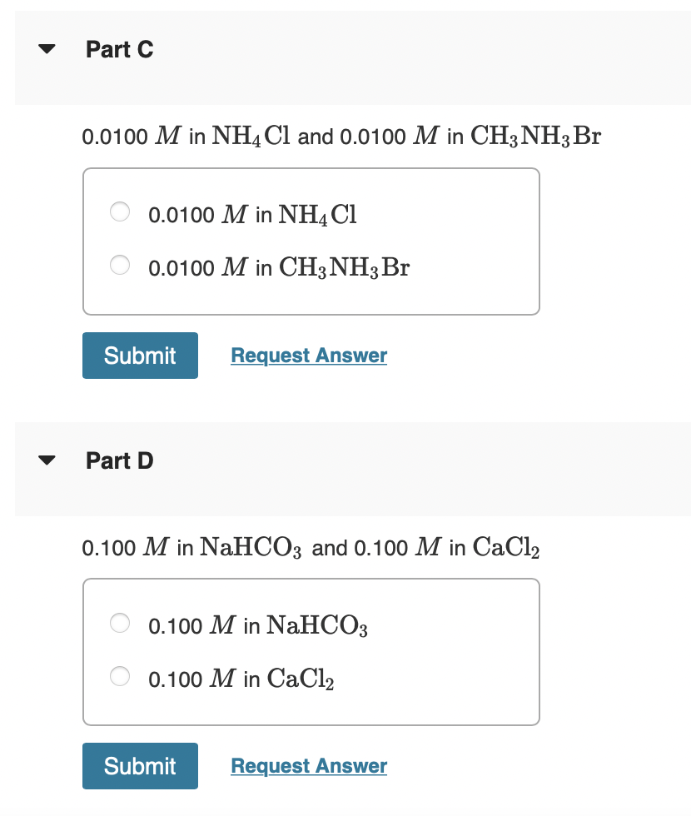Click the CH3NH3Br answer option text
691x816 pixels.
click(x=278, y=267)
